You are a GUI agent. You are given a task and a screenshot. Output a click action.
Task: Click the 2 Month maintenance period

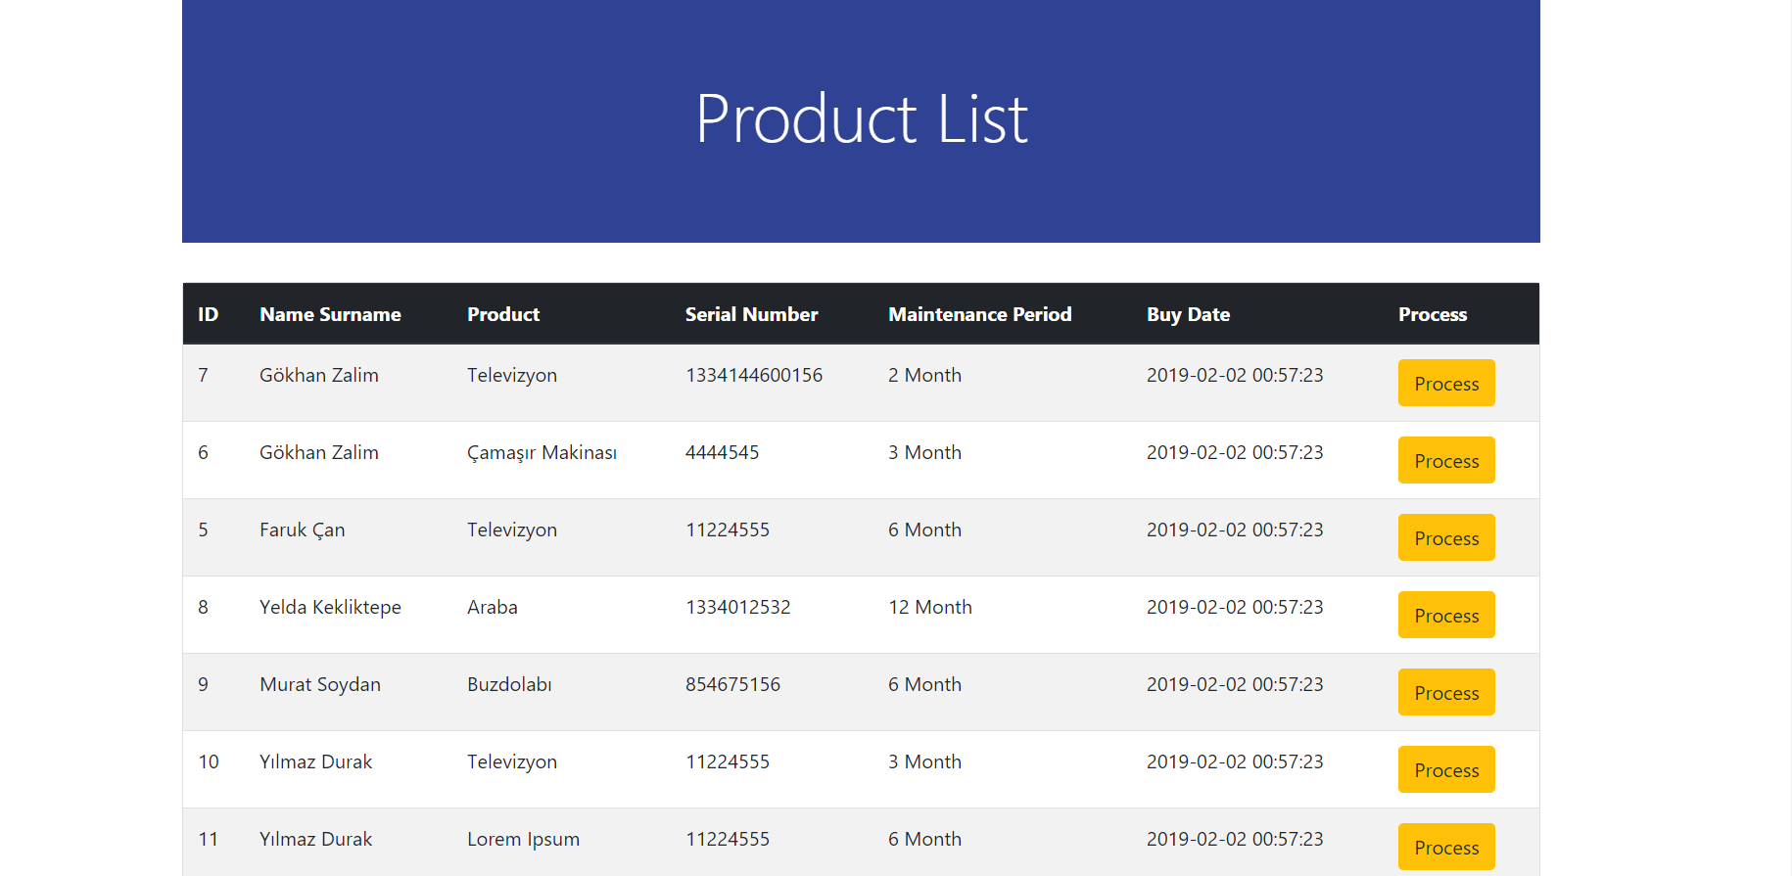pyautogui.click(x=925, y=375)
